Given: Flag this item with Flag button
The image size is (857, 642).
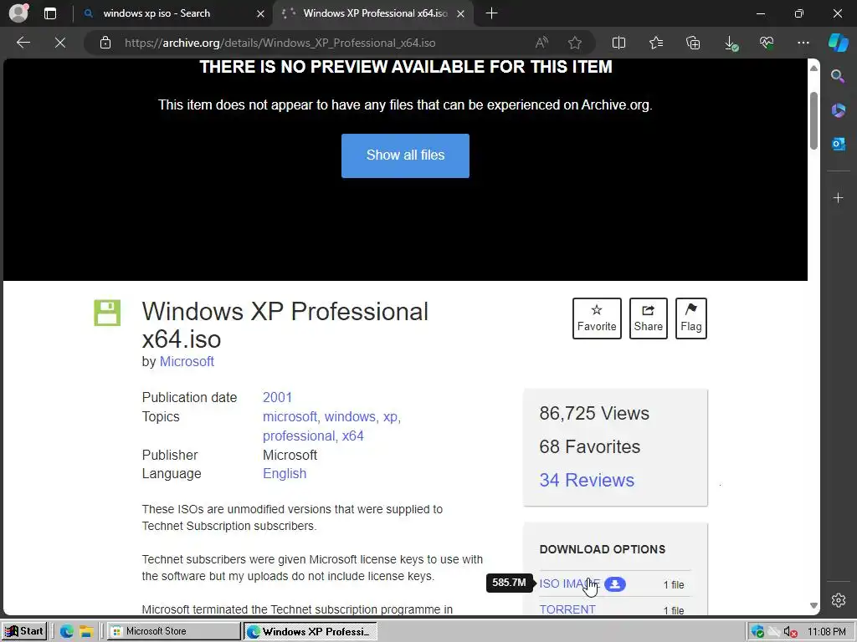Looking at the screenshot, I should click(690, 318).
